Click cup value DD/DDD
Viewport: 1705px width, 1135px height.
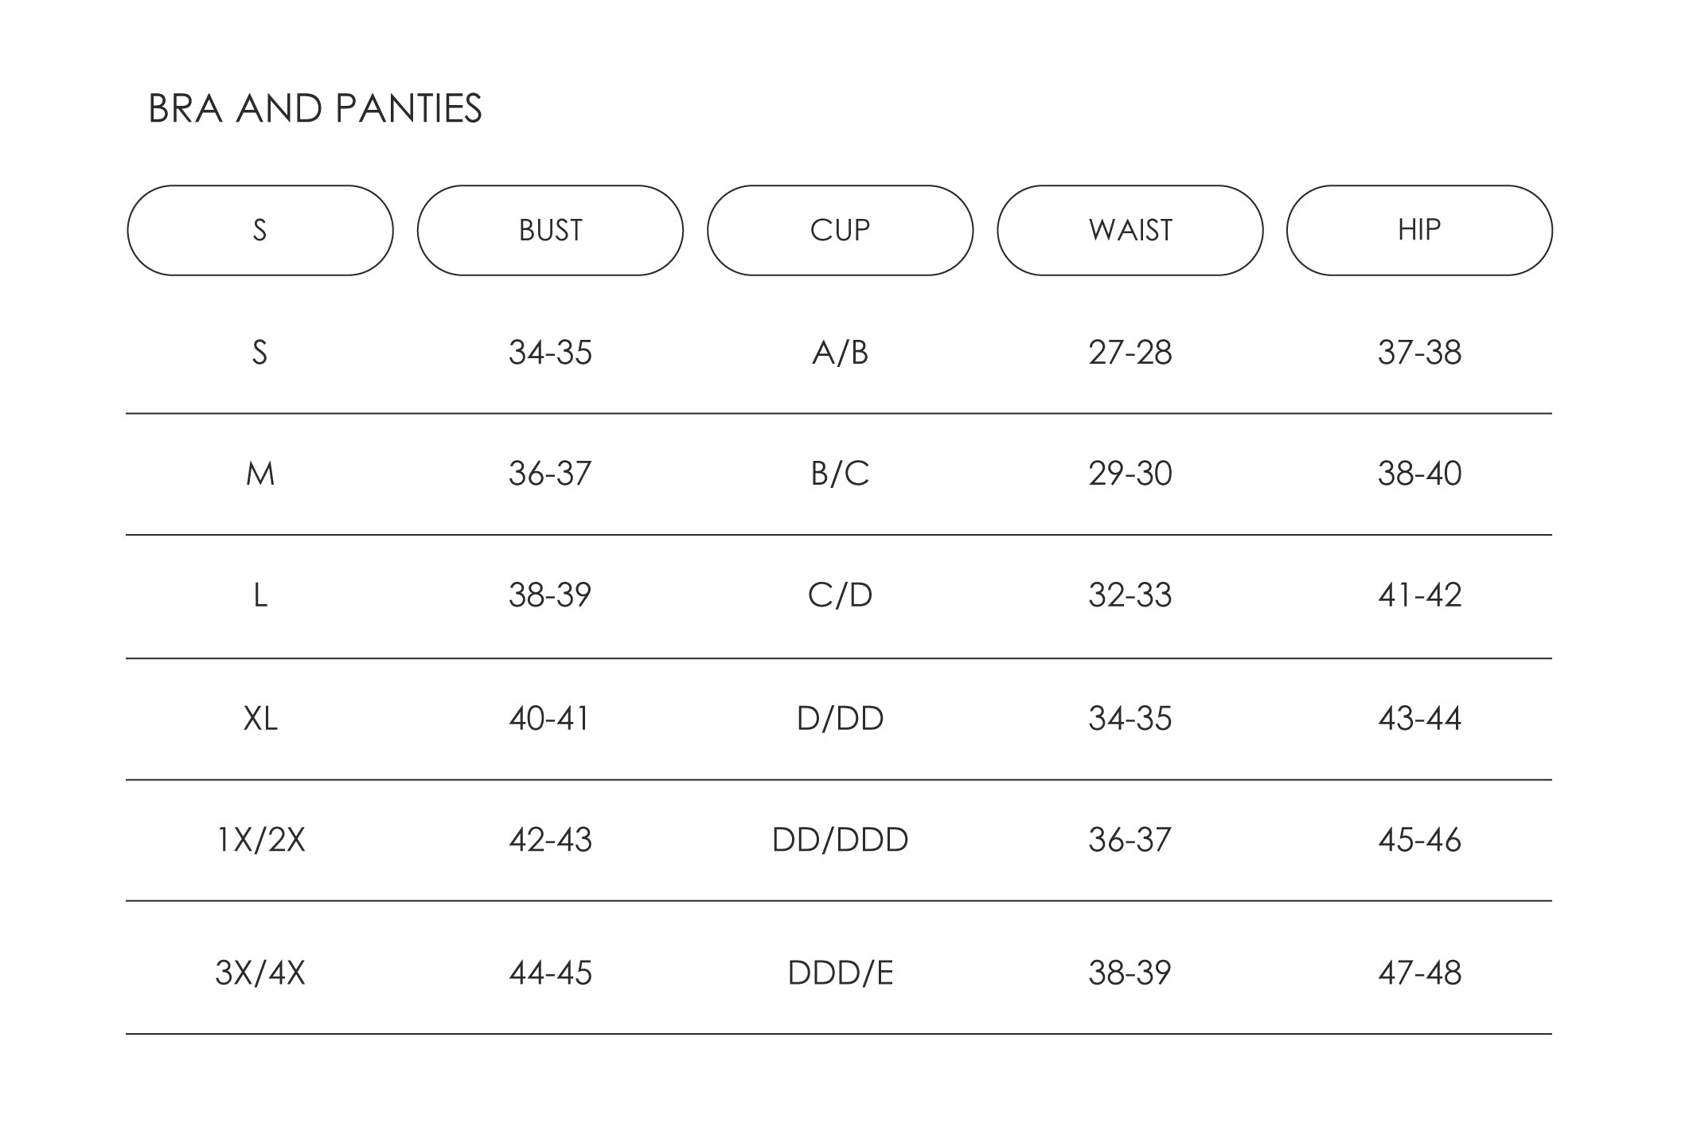[840, 841]
